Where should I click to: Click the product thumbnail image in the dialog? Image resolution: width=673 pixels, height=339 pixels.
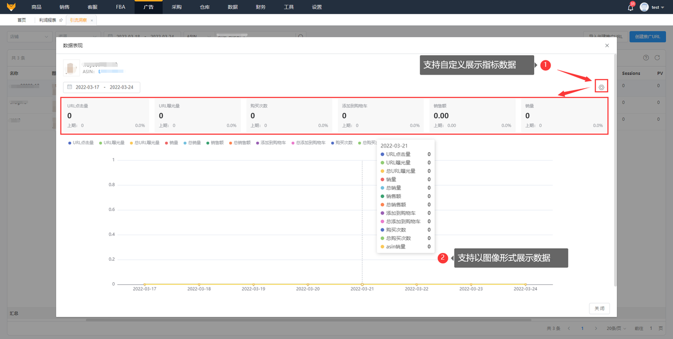point(72,68)
